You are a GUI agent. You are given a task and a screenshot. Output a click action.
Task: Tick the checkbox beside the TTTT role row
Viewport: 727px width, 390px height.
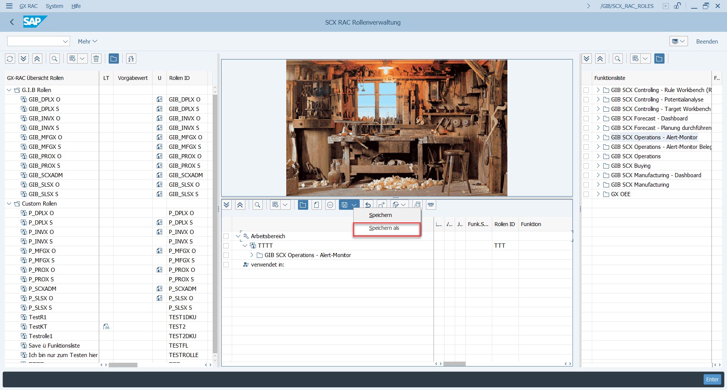tap(226, 246)
